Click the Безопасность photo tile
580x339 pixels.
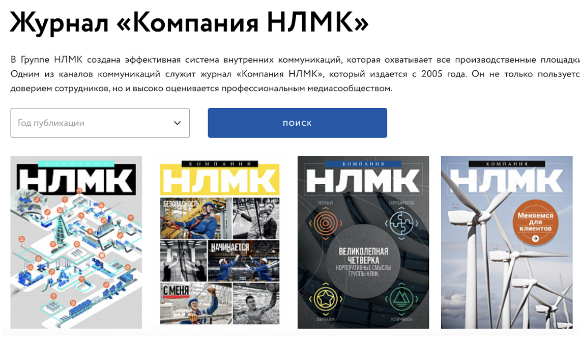[x=196, y=218]
